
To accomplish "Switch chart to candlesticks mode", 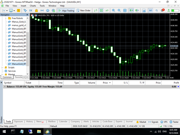I will (102, 10).
